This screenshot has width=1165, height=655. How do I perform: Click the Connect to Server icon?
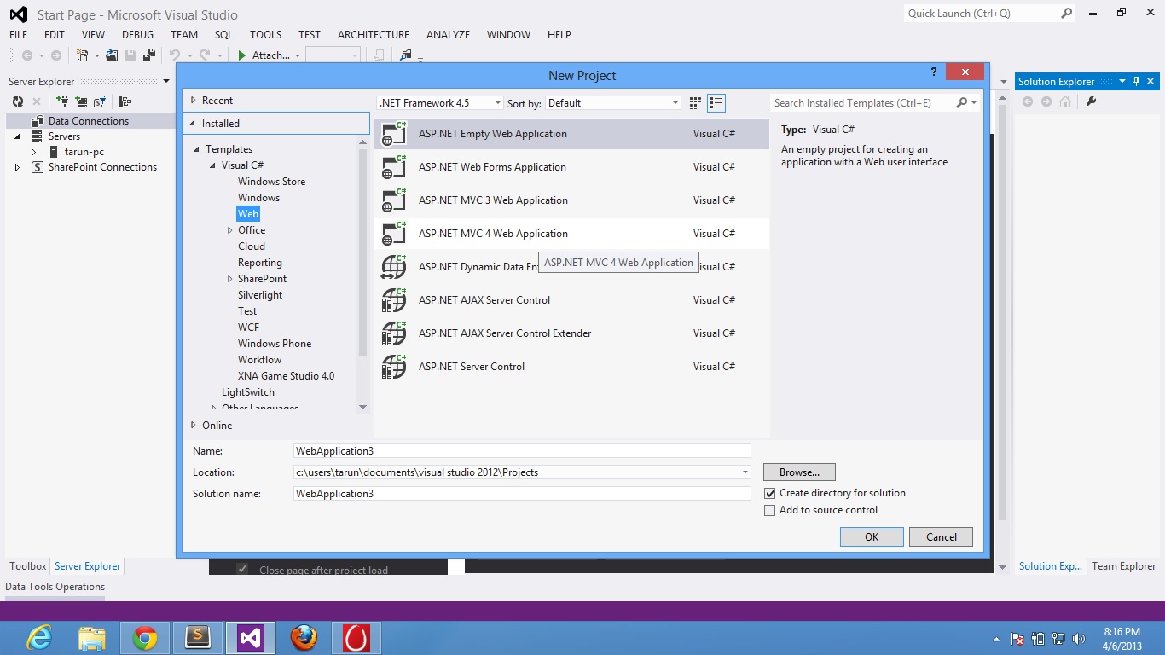(81, 101)
